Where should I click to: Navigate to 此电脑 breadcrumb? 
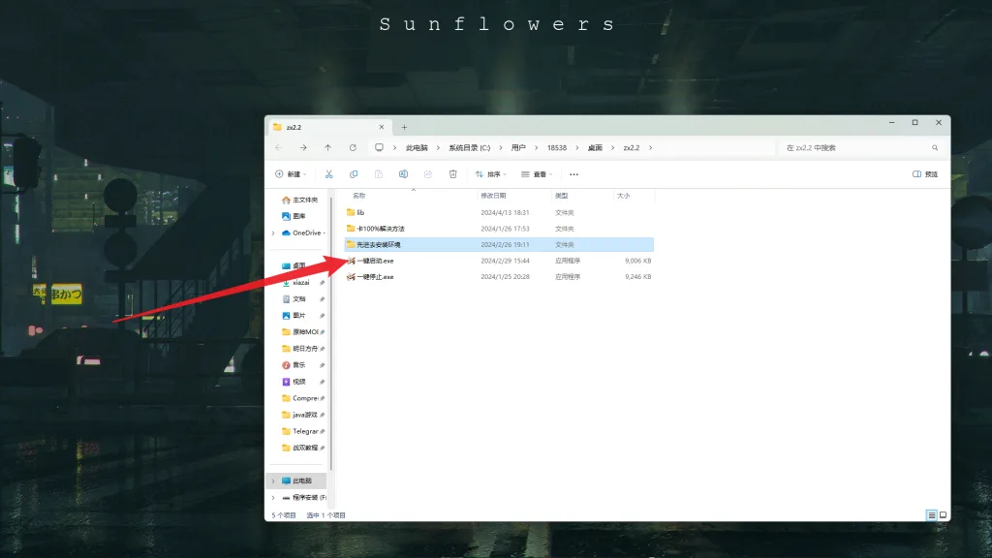pos(417,147)
